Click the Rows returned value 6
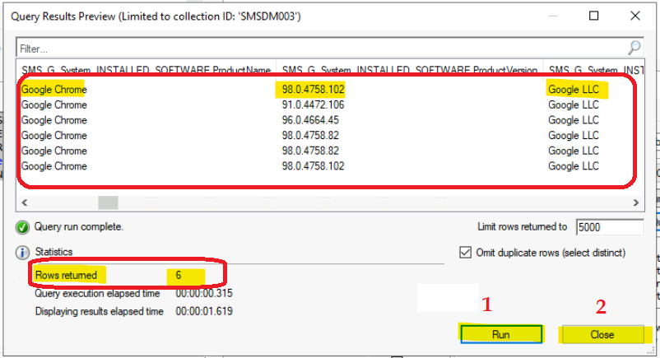Screen dimensions: 660x358 pyautogui.click(x=179, y=275)
